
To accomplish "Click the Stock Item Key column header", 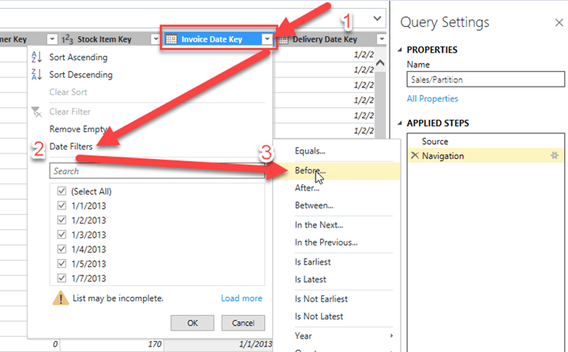I will pos(104,39).
